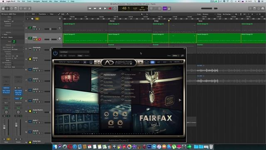Click the Chorus arrangement marker
This screenshot has height=150, width=266.
112,21
